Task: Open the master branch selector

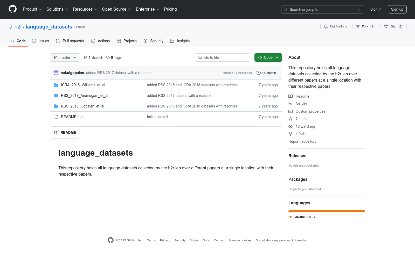Action: pos(65,57)
